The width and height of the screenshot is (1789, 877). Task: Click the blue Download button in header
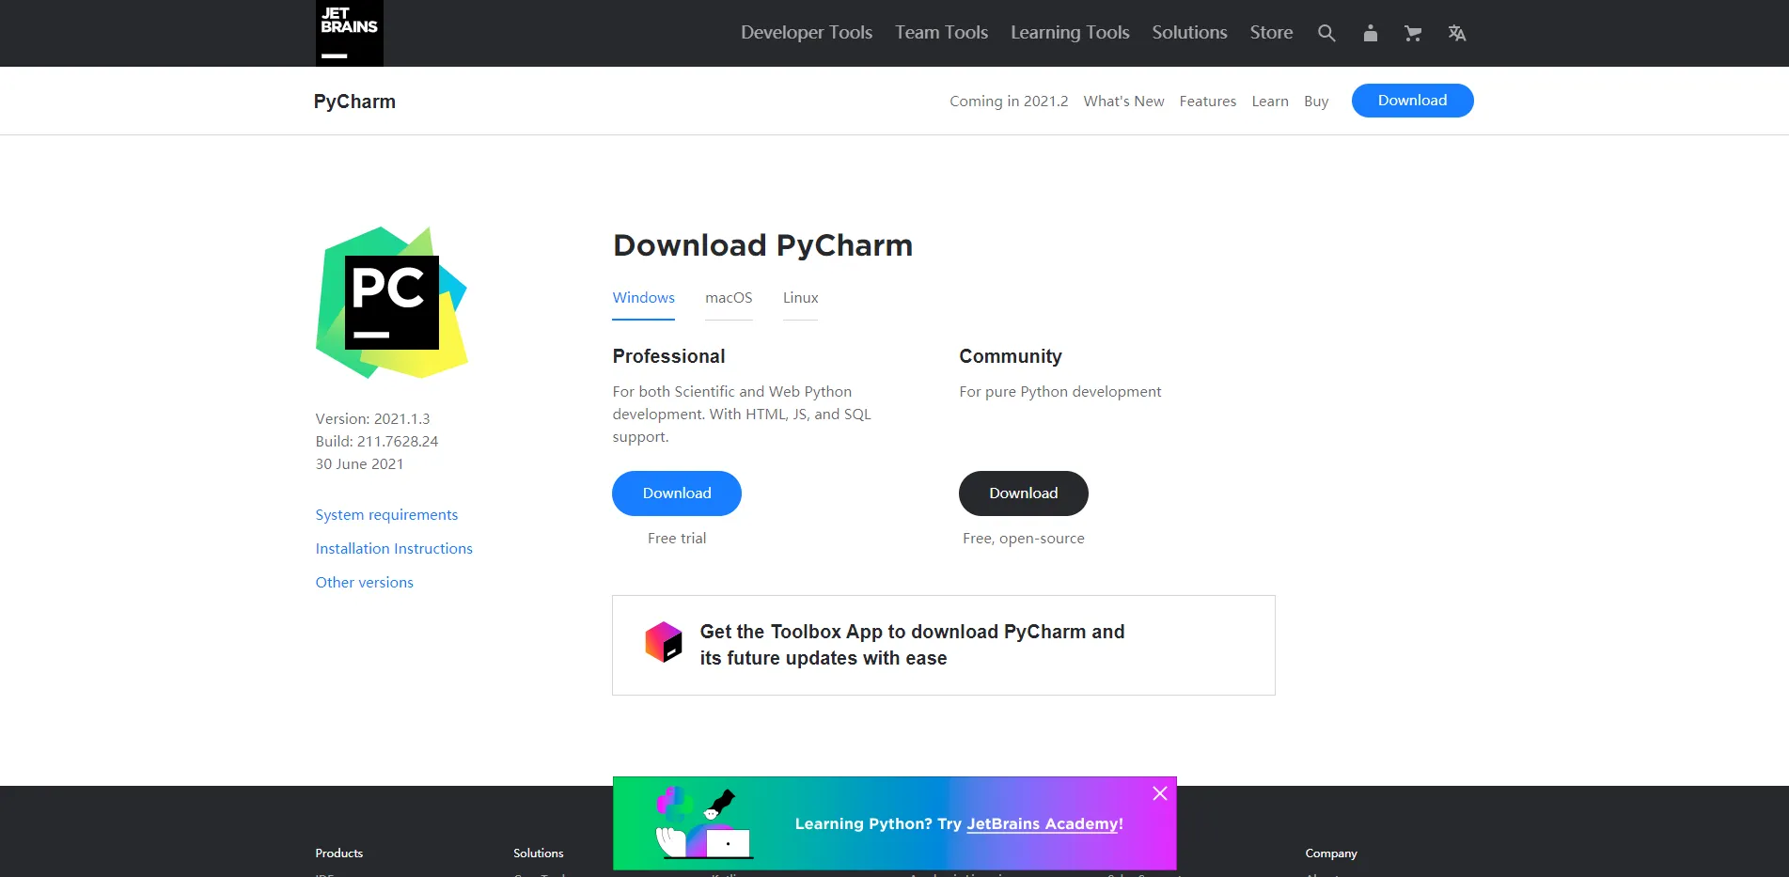[x=1412, y=101]
